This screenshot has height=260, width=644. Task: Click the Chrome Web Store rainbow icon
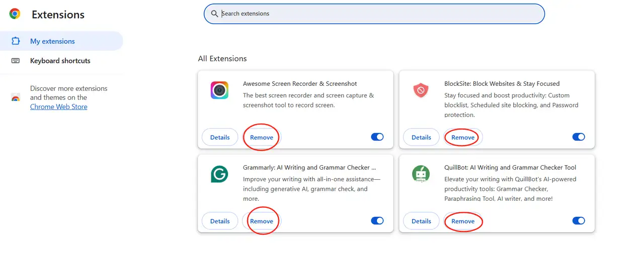click(x=16, y=97)
